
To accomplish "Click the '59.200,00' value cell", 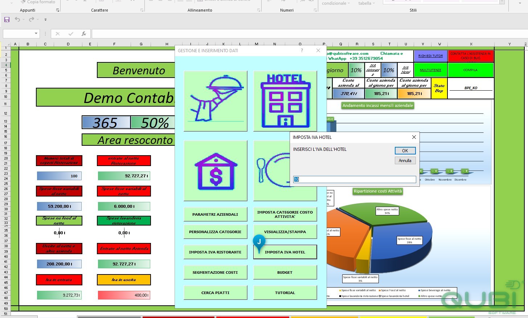I will (59, 206).
